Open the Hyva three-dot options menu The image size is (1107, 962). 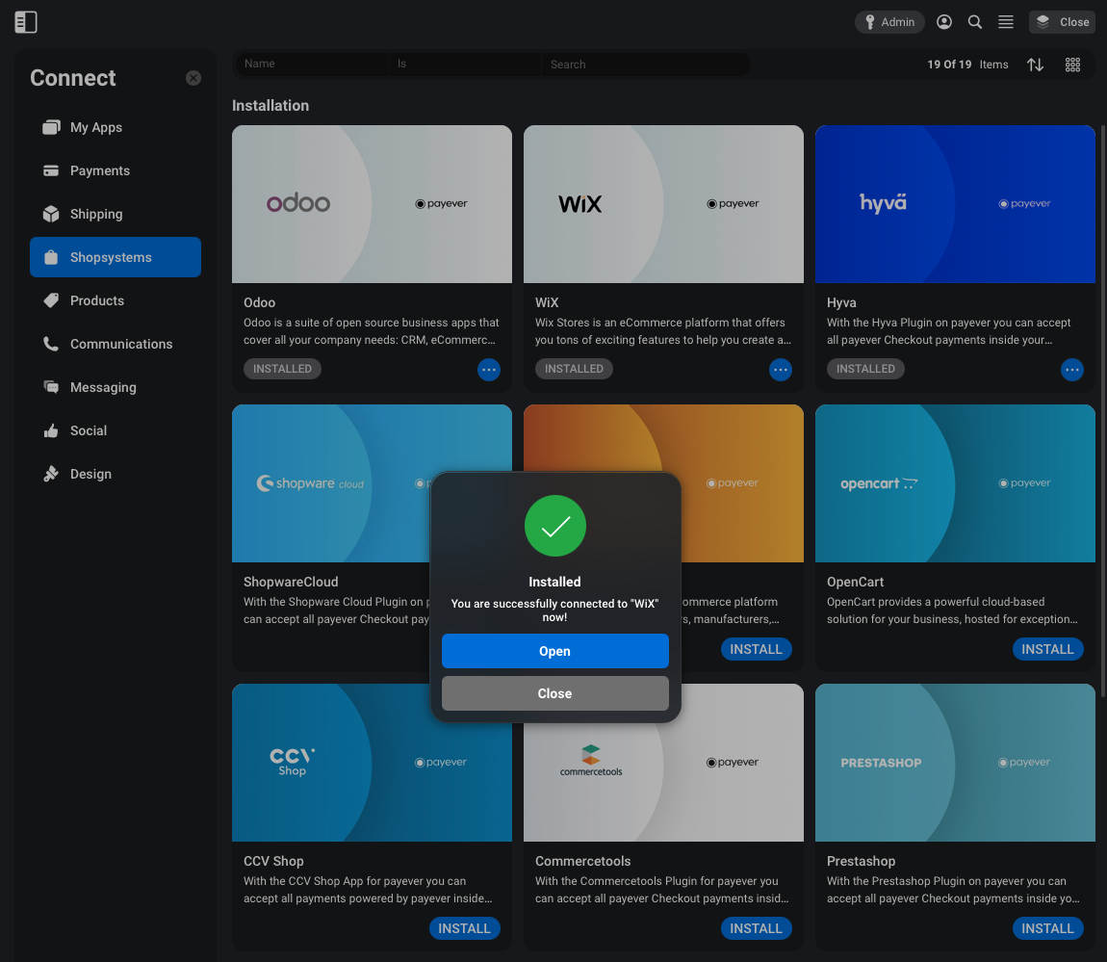point(1071,370)
